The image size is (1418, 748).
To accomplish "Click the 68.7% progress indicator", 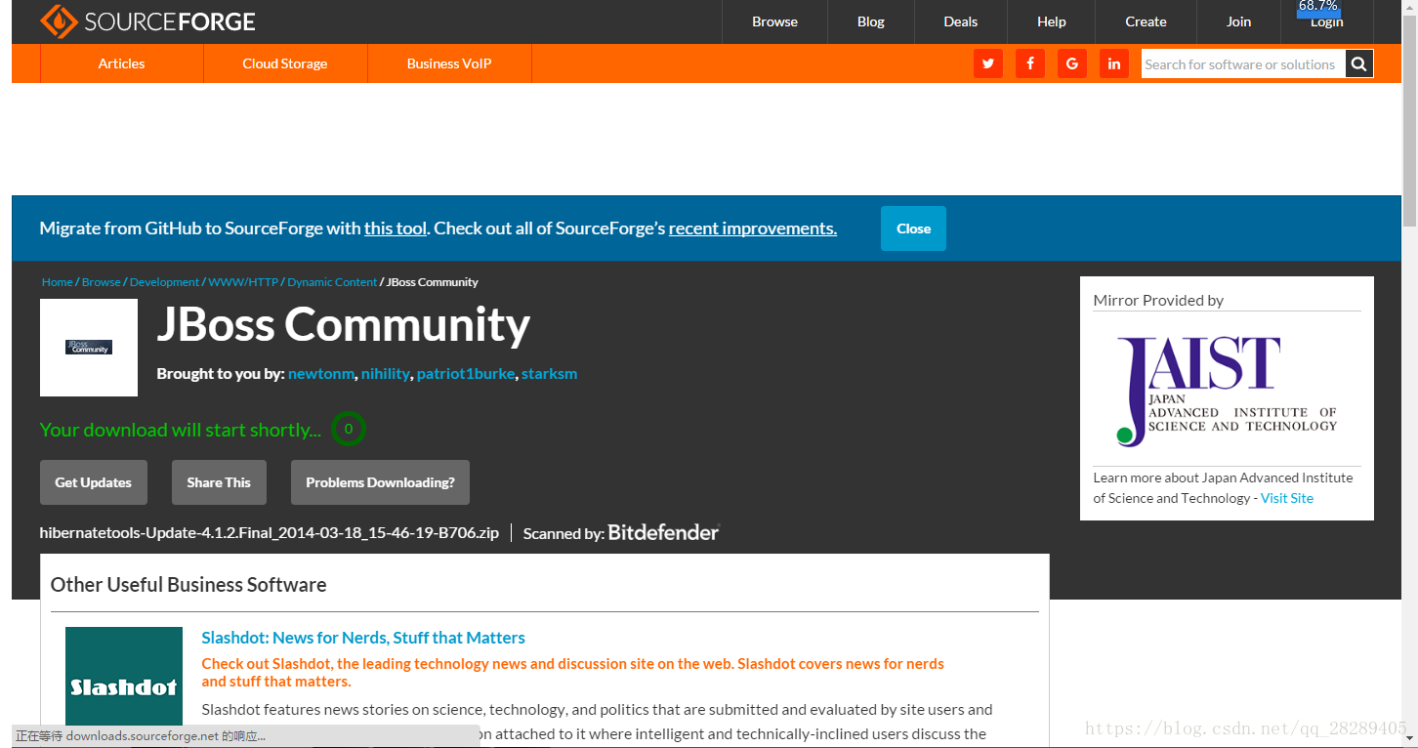I will point(1318,8).
